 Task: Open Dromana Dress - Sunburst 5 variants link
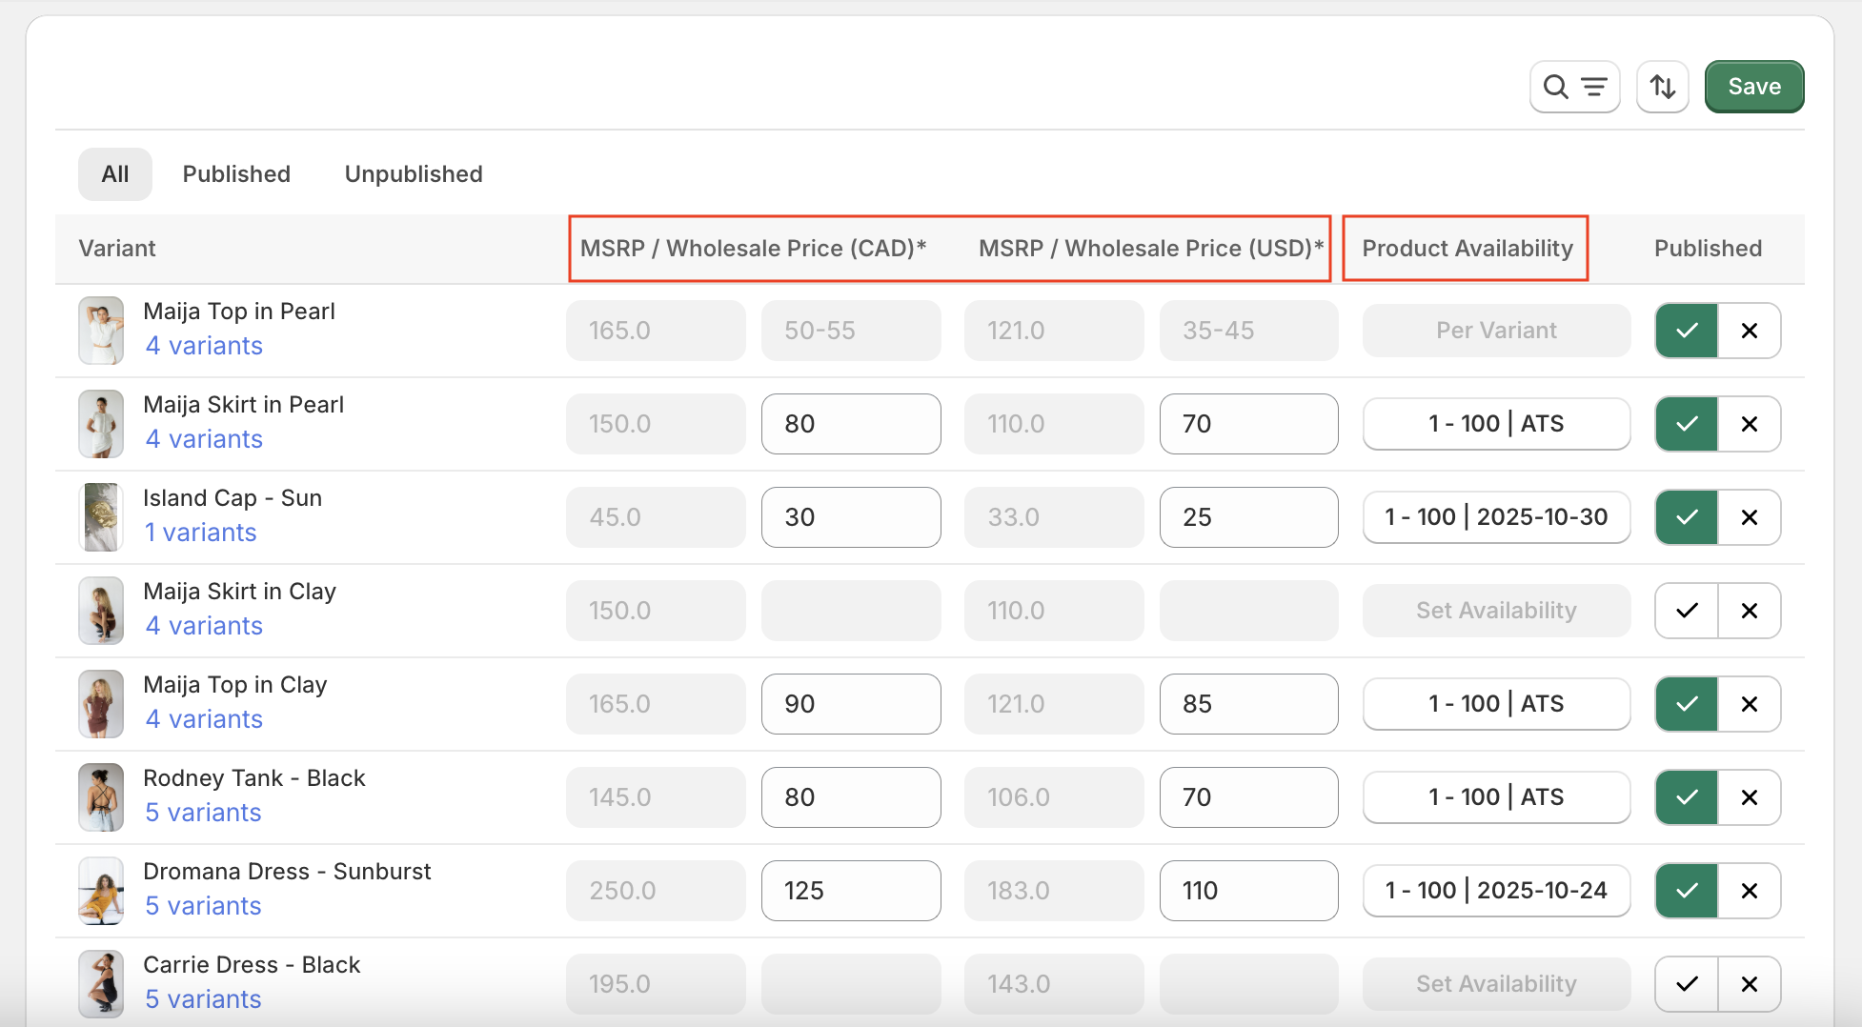pos(203,906)
